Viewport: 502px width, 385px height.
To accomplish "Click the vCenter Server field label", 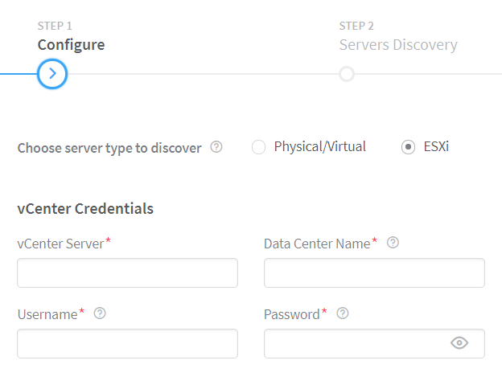I will [x=61, y=244].
